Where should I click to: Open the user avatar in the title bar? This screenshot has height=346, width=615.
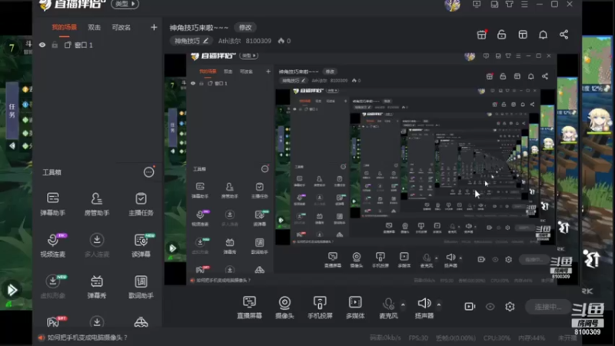[452, 5]
